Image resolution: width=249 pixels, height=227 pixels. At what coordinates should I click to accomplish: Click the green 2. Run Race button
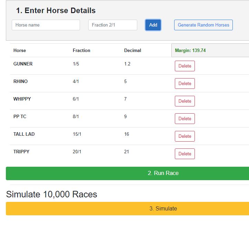pyautogui.click(x=127, y=173)
